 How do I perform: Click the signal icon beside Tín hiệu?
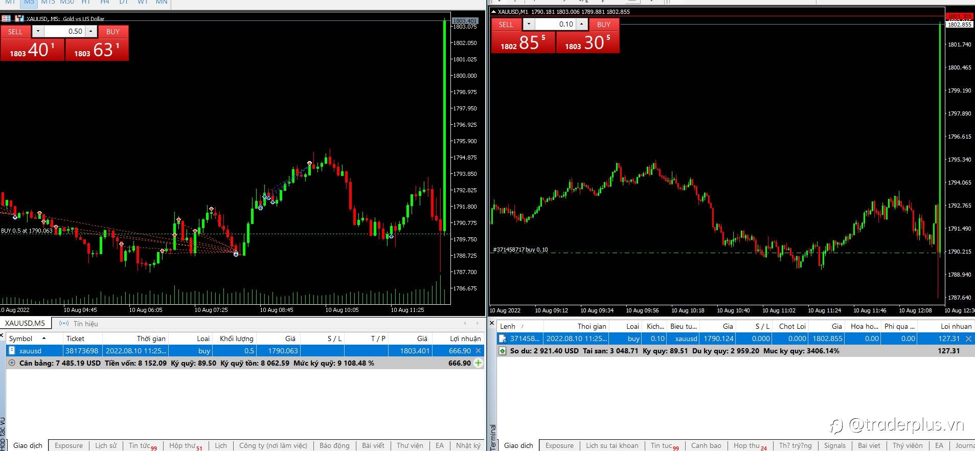[64, 324]
